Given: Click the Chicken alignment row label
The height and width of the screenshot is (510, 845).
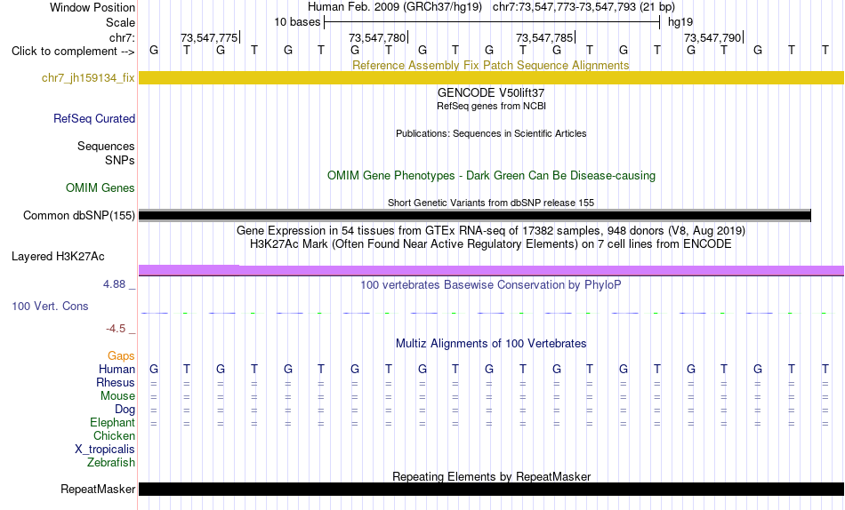Looking at the screenshot, I should coord(114,436).
